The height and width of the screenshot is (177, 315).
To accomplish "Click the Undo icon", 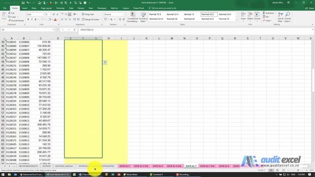I will [x=28, y=3].
